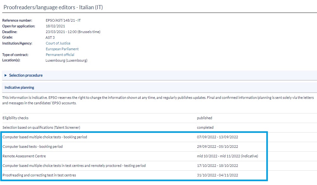Click the 07/09/2022 - 13/09/2022 booking dates
Image resolution: width=317 pixels, height=185 pixels.
pyautogui.click(x=217, y=137)
